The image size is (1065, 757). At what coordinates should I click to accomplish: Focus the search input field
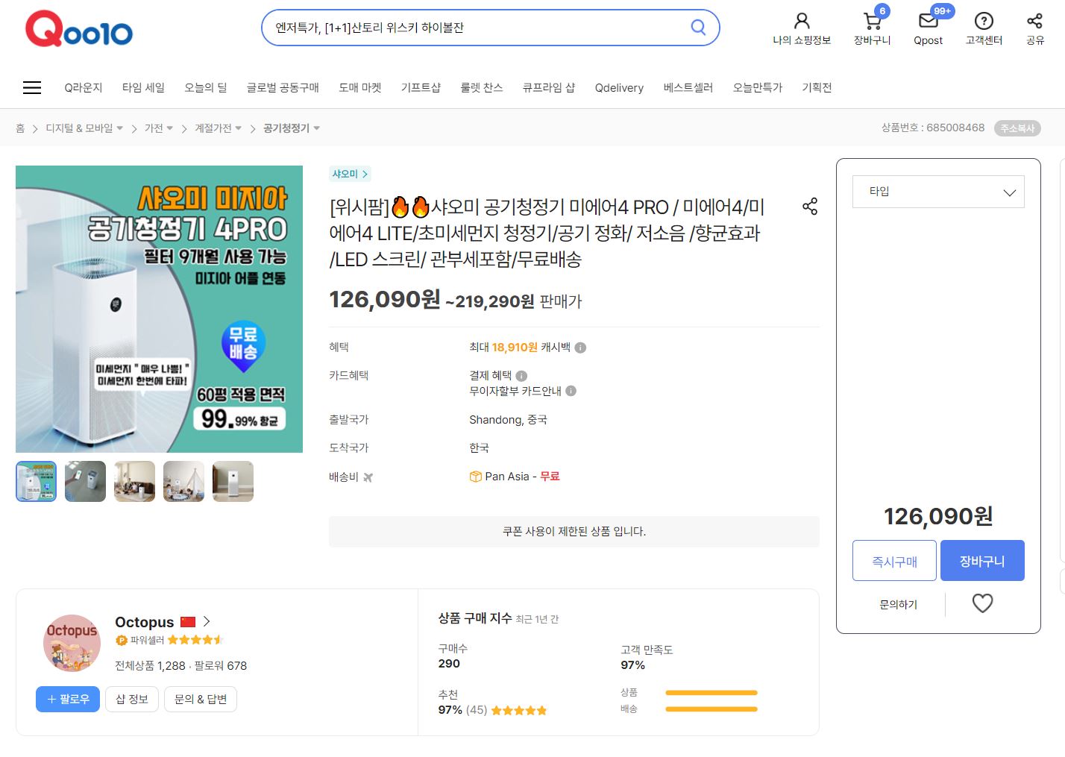point(477,28)
